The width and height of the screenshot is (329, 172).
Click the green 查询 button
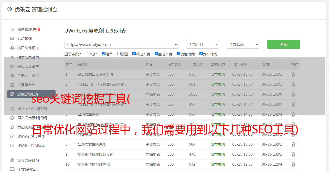(x=283, y=44)
